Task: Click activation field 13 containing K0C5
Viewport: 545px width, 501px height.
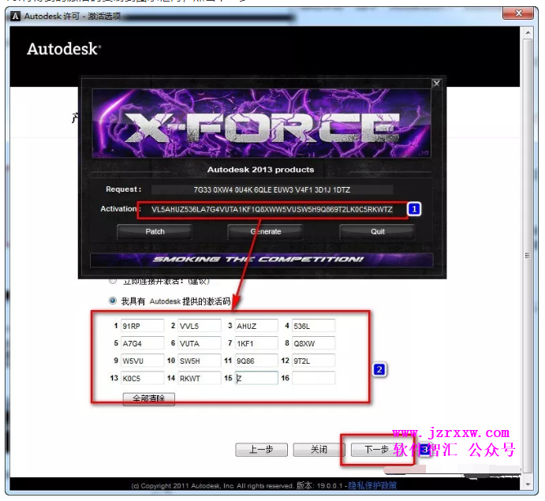Action: click(142, 378)
